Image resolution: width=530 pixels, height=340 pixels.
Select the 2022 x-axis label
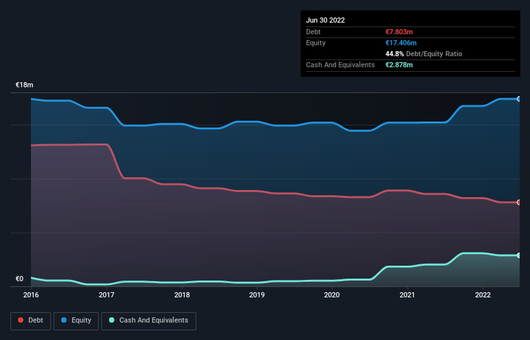click(x=483, y=295)
